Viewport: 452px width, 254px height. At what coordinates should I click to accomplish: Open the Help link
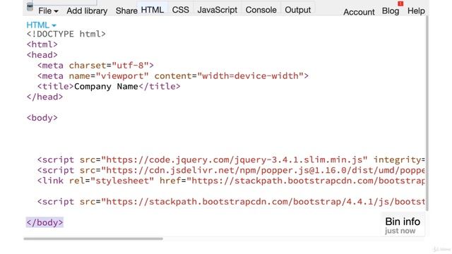[416, 11]
